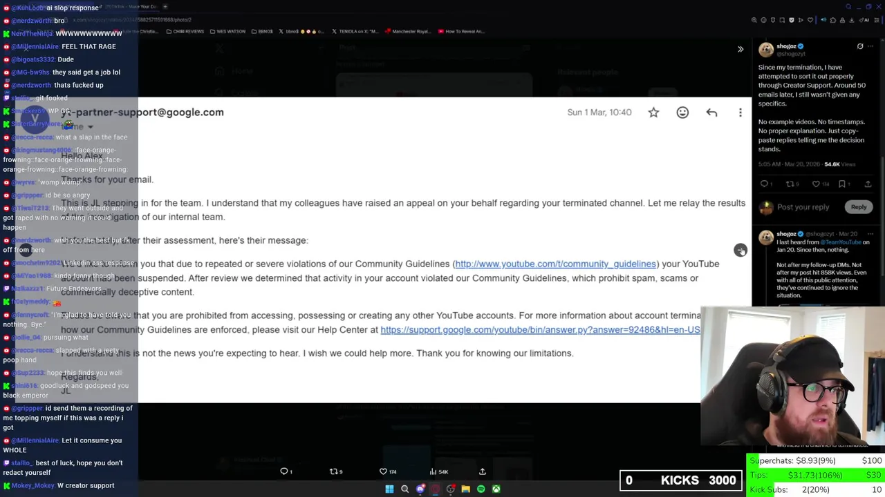Image resolution: width=885 pixels, height=497 pixels.
Task: Open the How To Reveal An bookmark
Action: click(x=462, y=31)
